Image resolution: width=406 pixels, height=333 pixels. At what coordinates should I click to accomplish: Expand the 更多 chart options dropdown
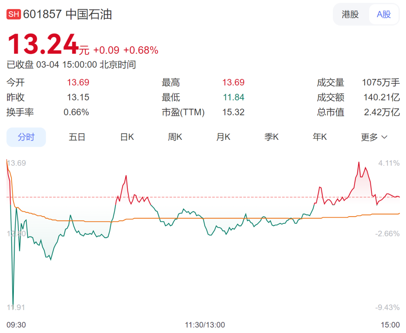tap(374, 137)
